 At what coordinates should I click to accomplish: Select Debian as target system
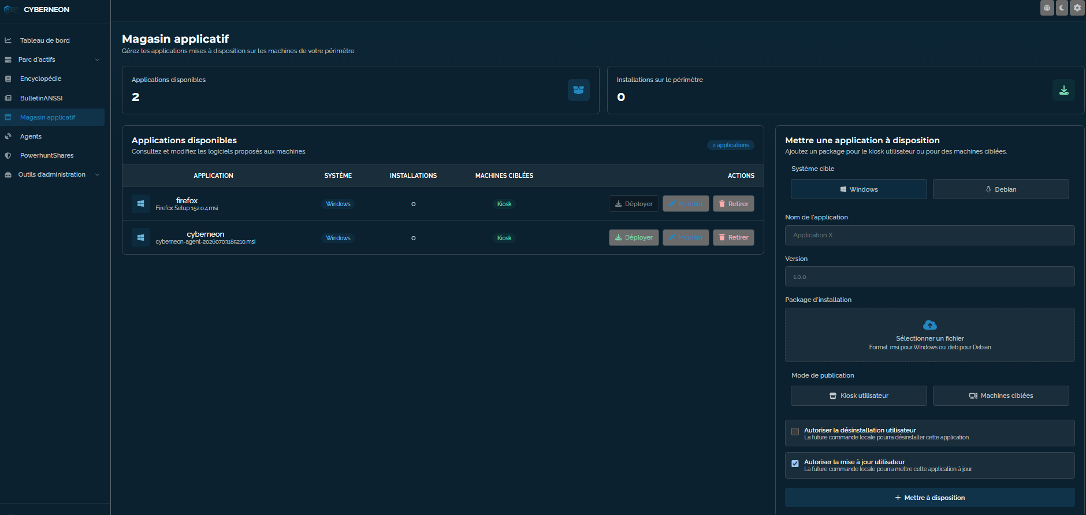[x=1001, y=189]
